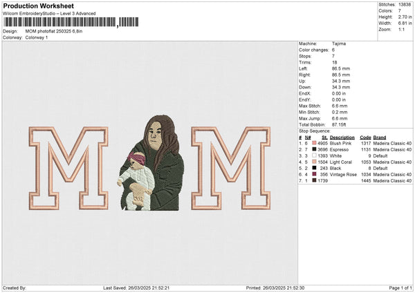Click the 'Last Saved: 26/03/2025 21:52:21' text
Screen dimensions: 415x293
pos(136,288)
